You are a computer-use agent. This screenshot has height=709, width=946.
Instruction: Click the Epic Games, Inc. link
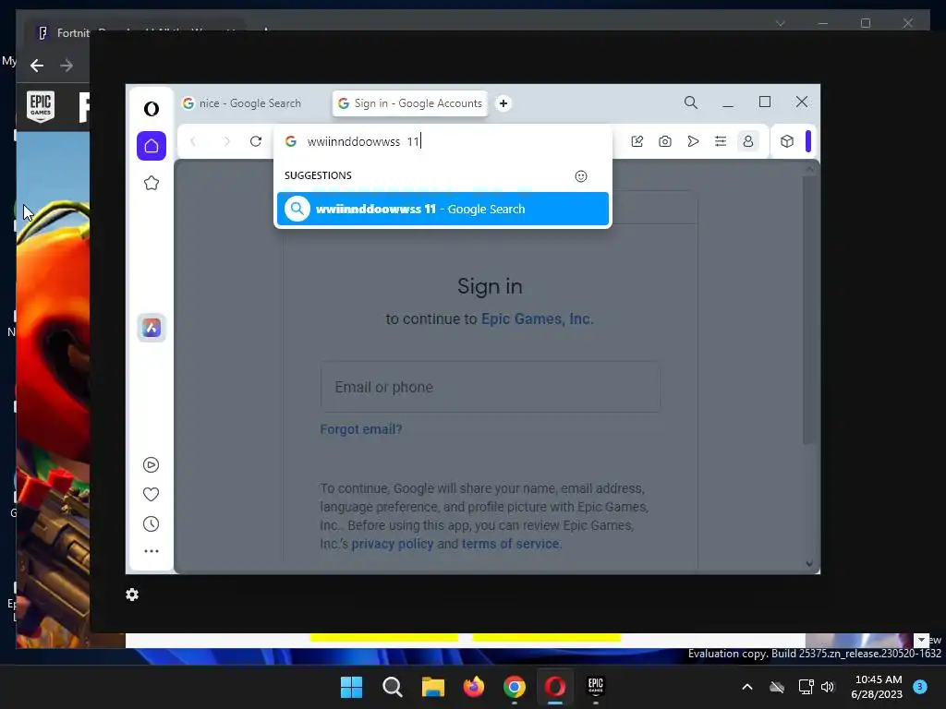coord(537,318)
